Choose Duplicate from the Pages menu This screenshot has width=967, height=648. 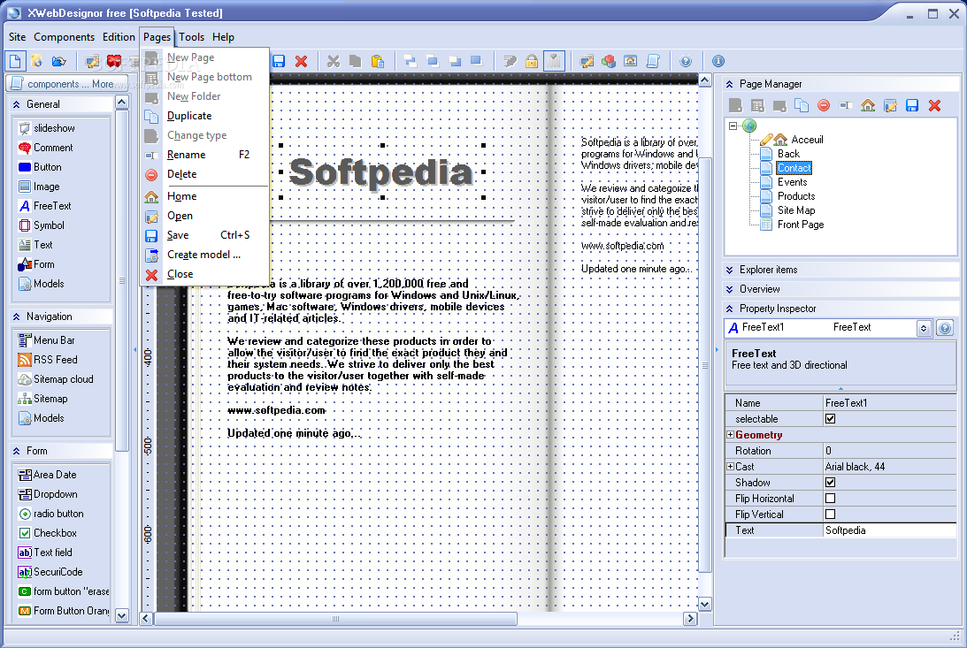[206, 116]
